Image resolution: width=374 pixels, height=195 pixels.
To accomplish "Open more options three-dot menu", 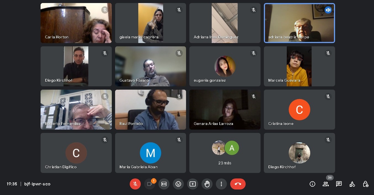I will point(221,184).
